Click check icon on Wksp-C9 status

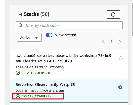(18, 96)
